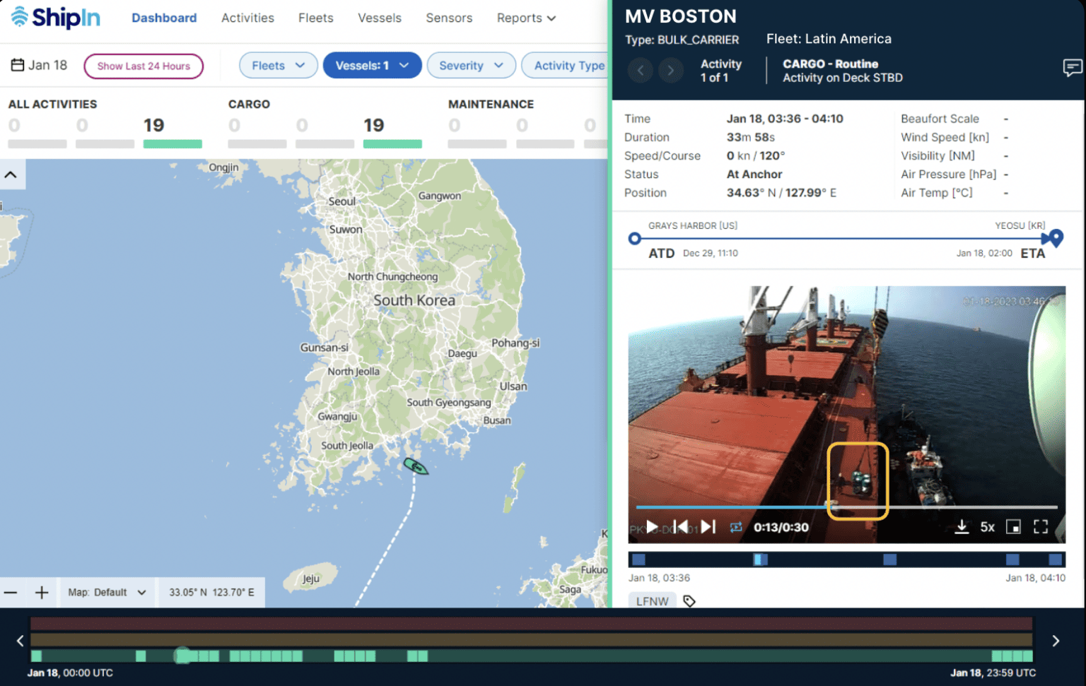The height and width of the screenshot is (686, 1086).
Task: Click the tag icon next to LFNW
Action: 689,601
